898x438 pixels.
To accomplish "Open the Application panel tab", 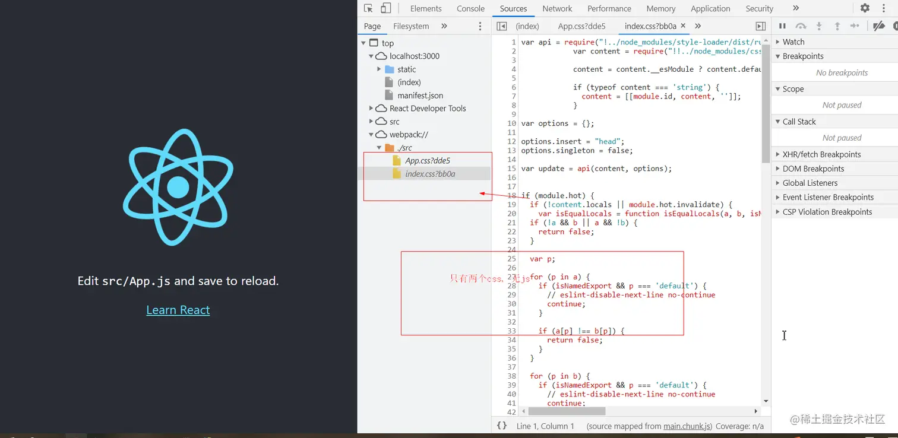I will tap(710, 8).
